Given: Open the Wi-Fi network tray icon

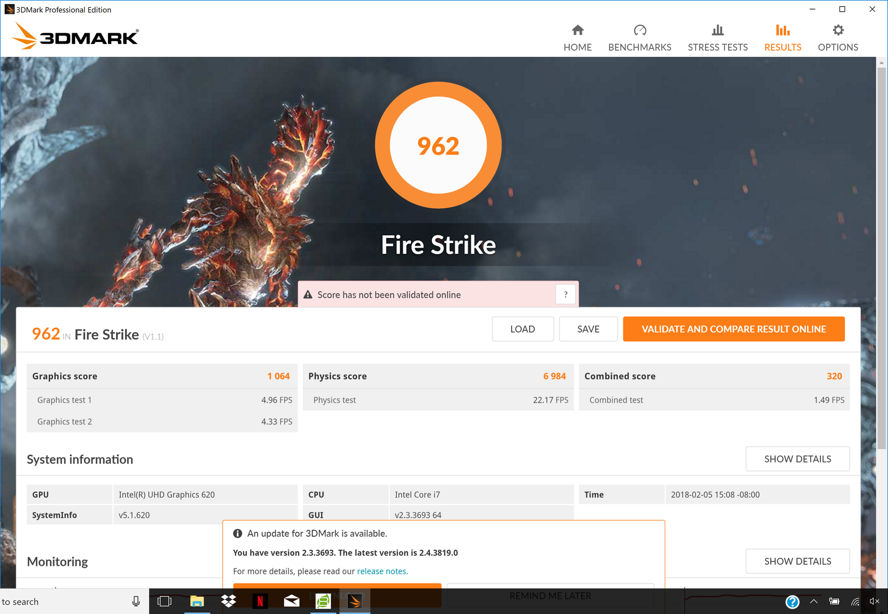Looking at the screenshot, I should point(855,602).
